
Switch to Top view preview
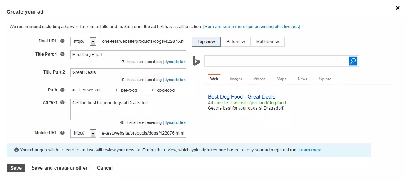(x=206, y=42)
